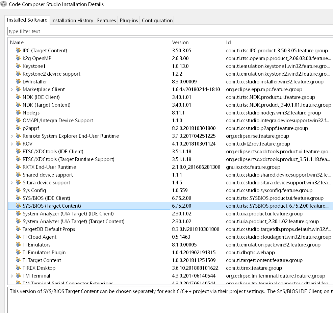
Task: Click the Sys Config feature icon
Action: (18, 190)
